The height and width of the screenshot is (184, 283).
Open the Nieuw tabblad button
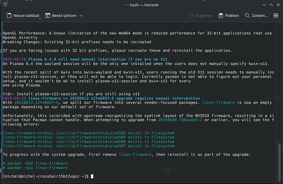(x=23, y=16)
